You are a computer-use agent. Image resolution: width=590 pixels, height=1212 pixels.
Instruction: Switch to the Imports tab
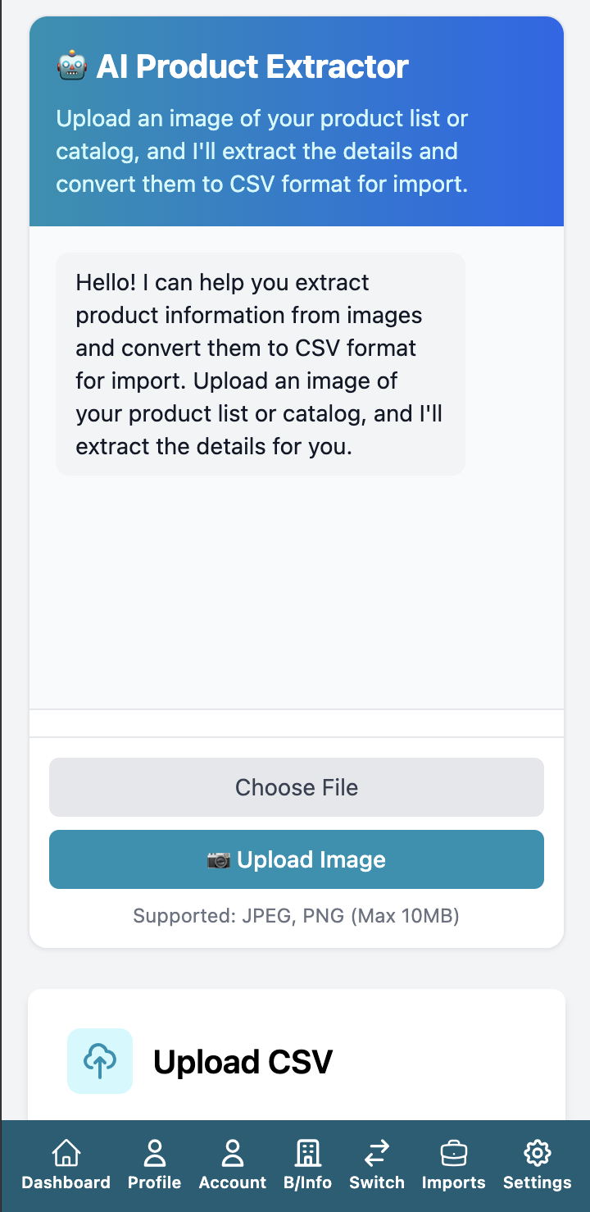pos(453,1164)
